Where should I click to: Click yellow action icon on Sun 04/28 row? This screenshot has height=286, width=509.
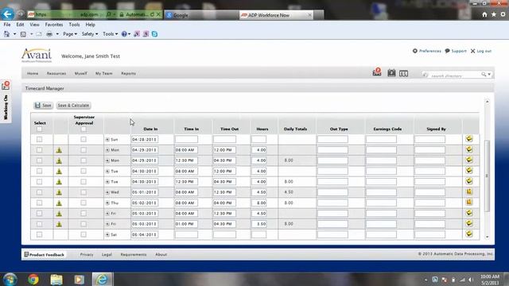tap(469, 139)
